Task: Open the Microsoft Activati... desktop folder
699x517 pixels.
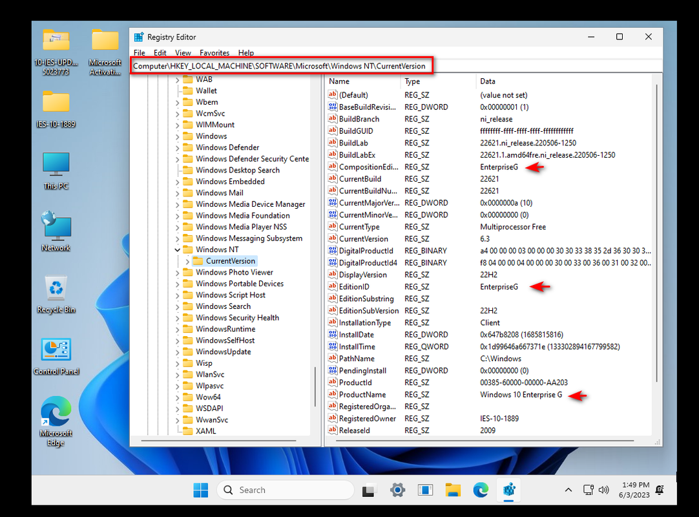Action: [105, 52]
